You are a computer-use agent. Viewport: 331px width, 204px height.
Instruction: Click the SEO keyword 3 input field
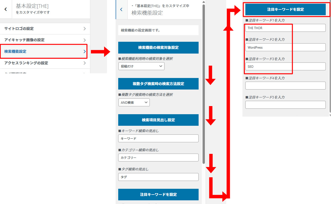tap(268, 66)
